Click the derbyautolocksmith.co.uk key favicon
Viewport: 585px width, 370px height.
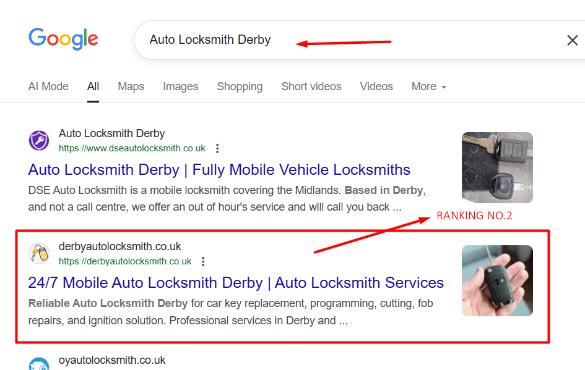pos(39,254)
